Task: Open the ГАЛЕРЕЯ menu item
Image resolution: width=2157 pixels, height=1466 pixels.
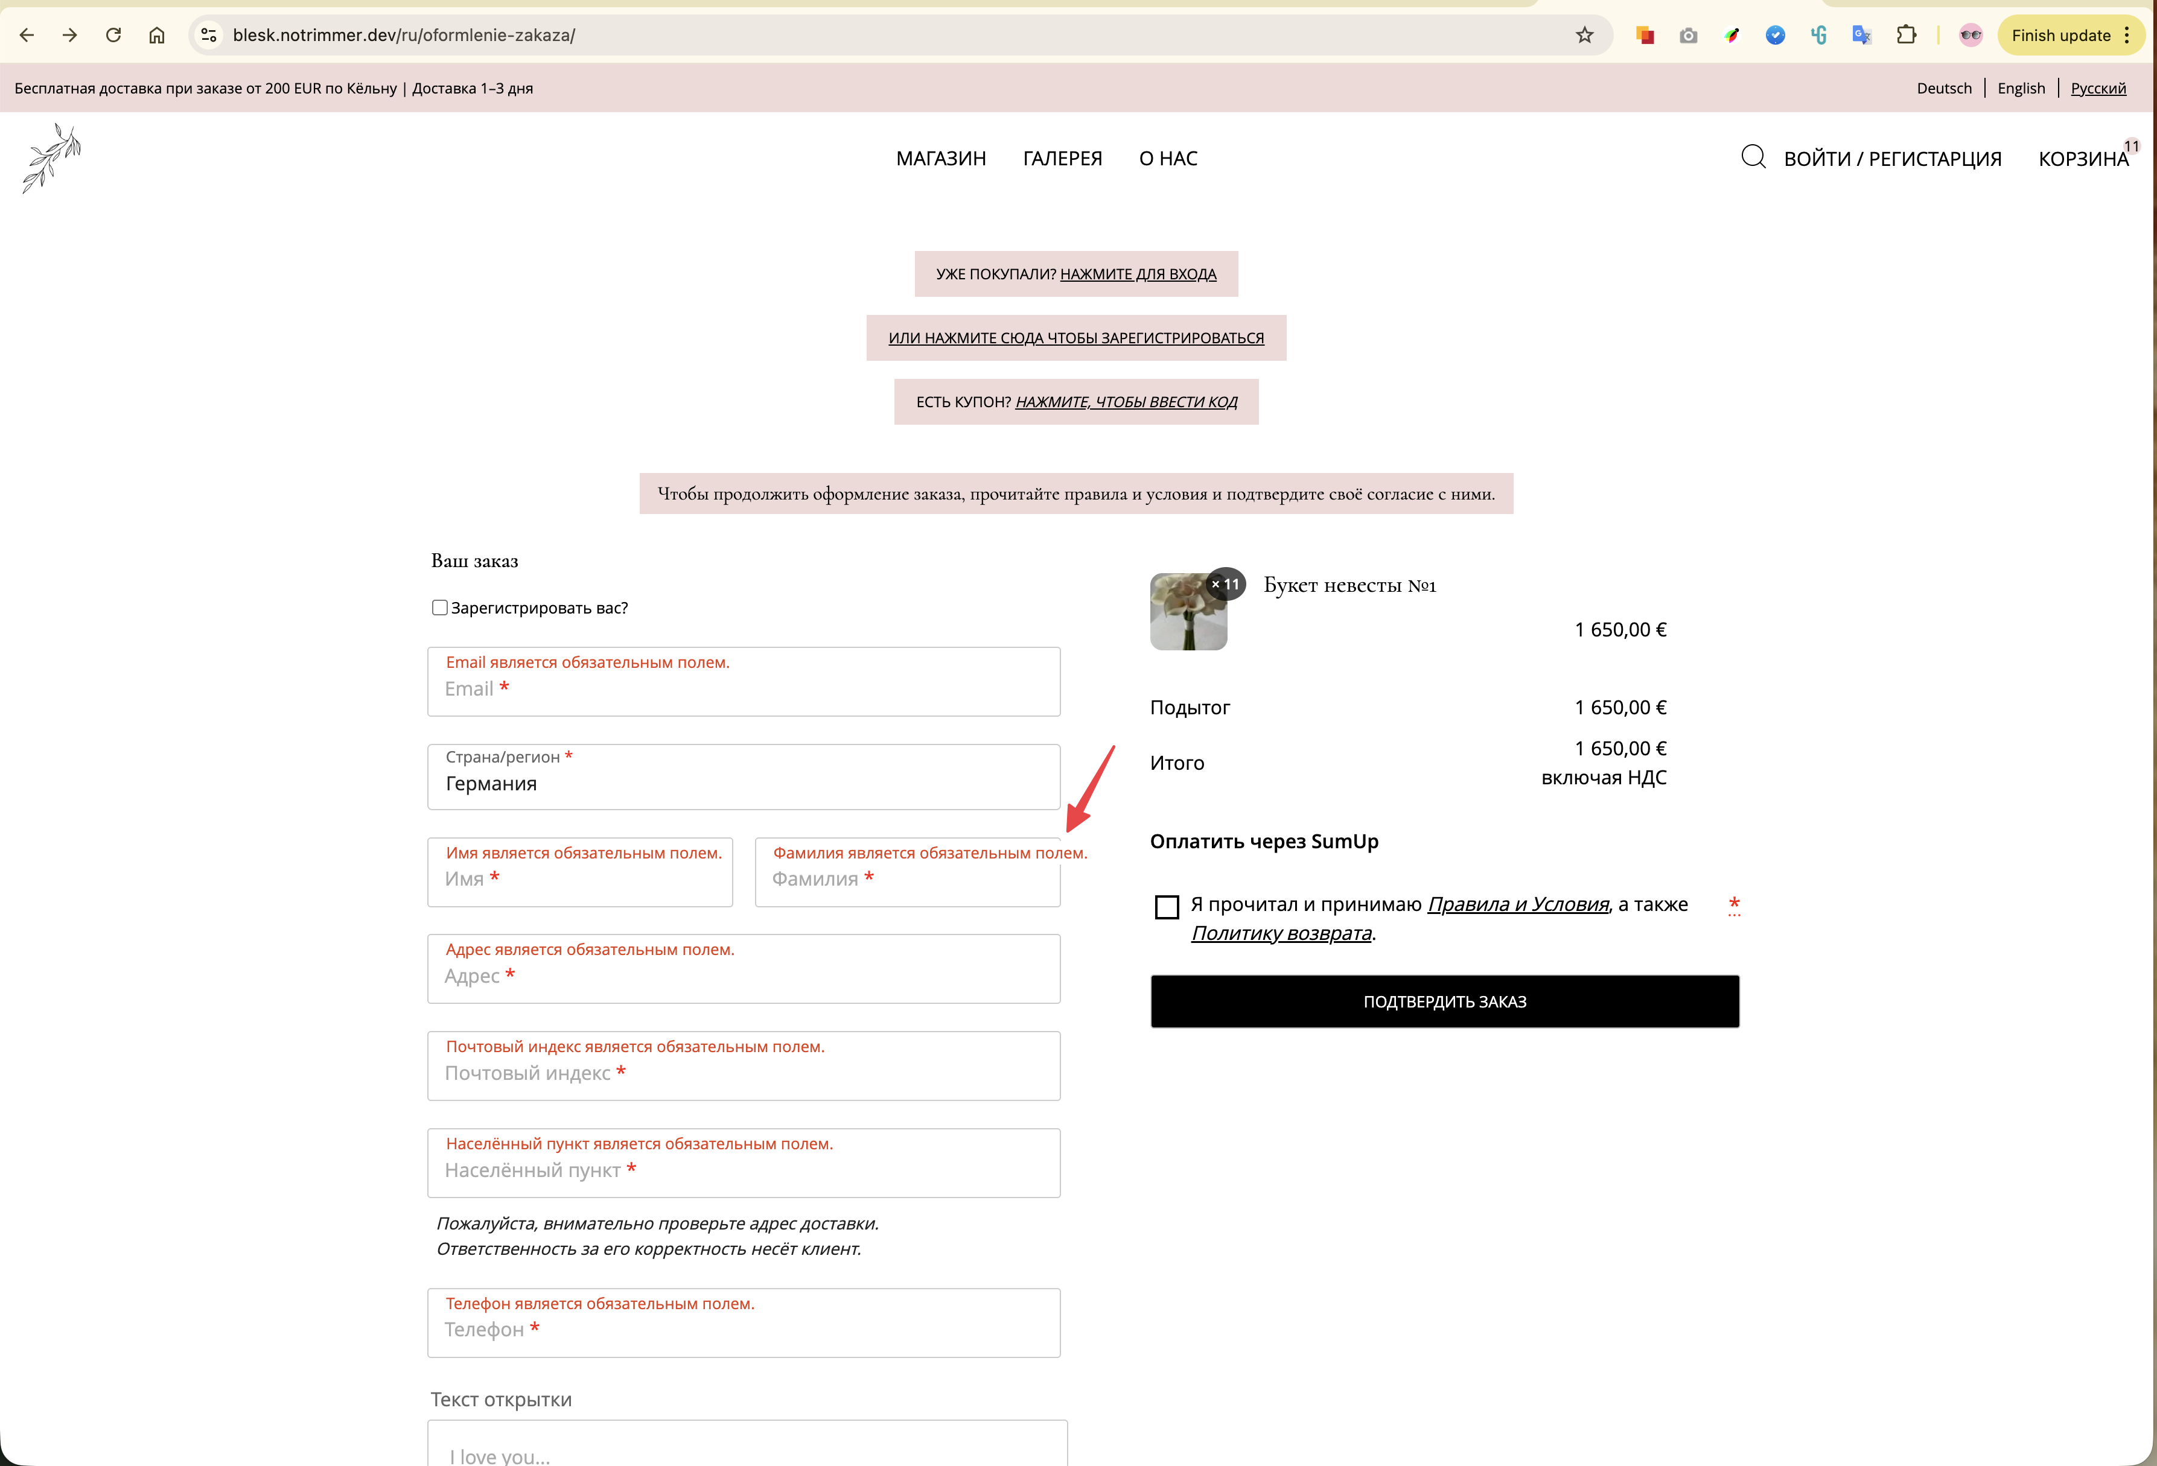Action: pos(1062,159)
